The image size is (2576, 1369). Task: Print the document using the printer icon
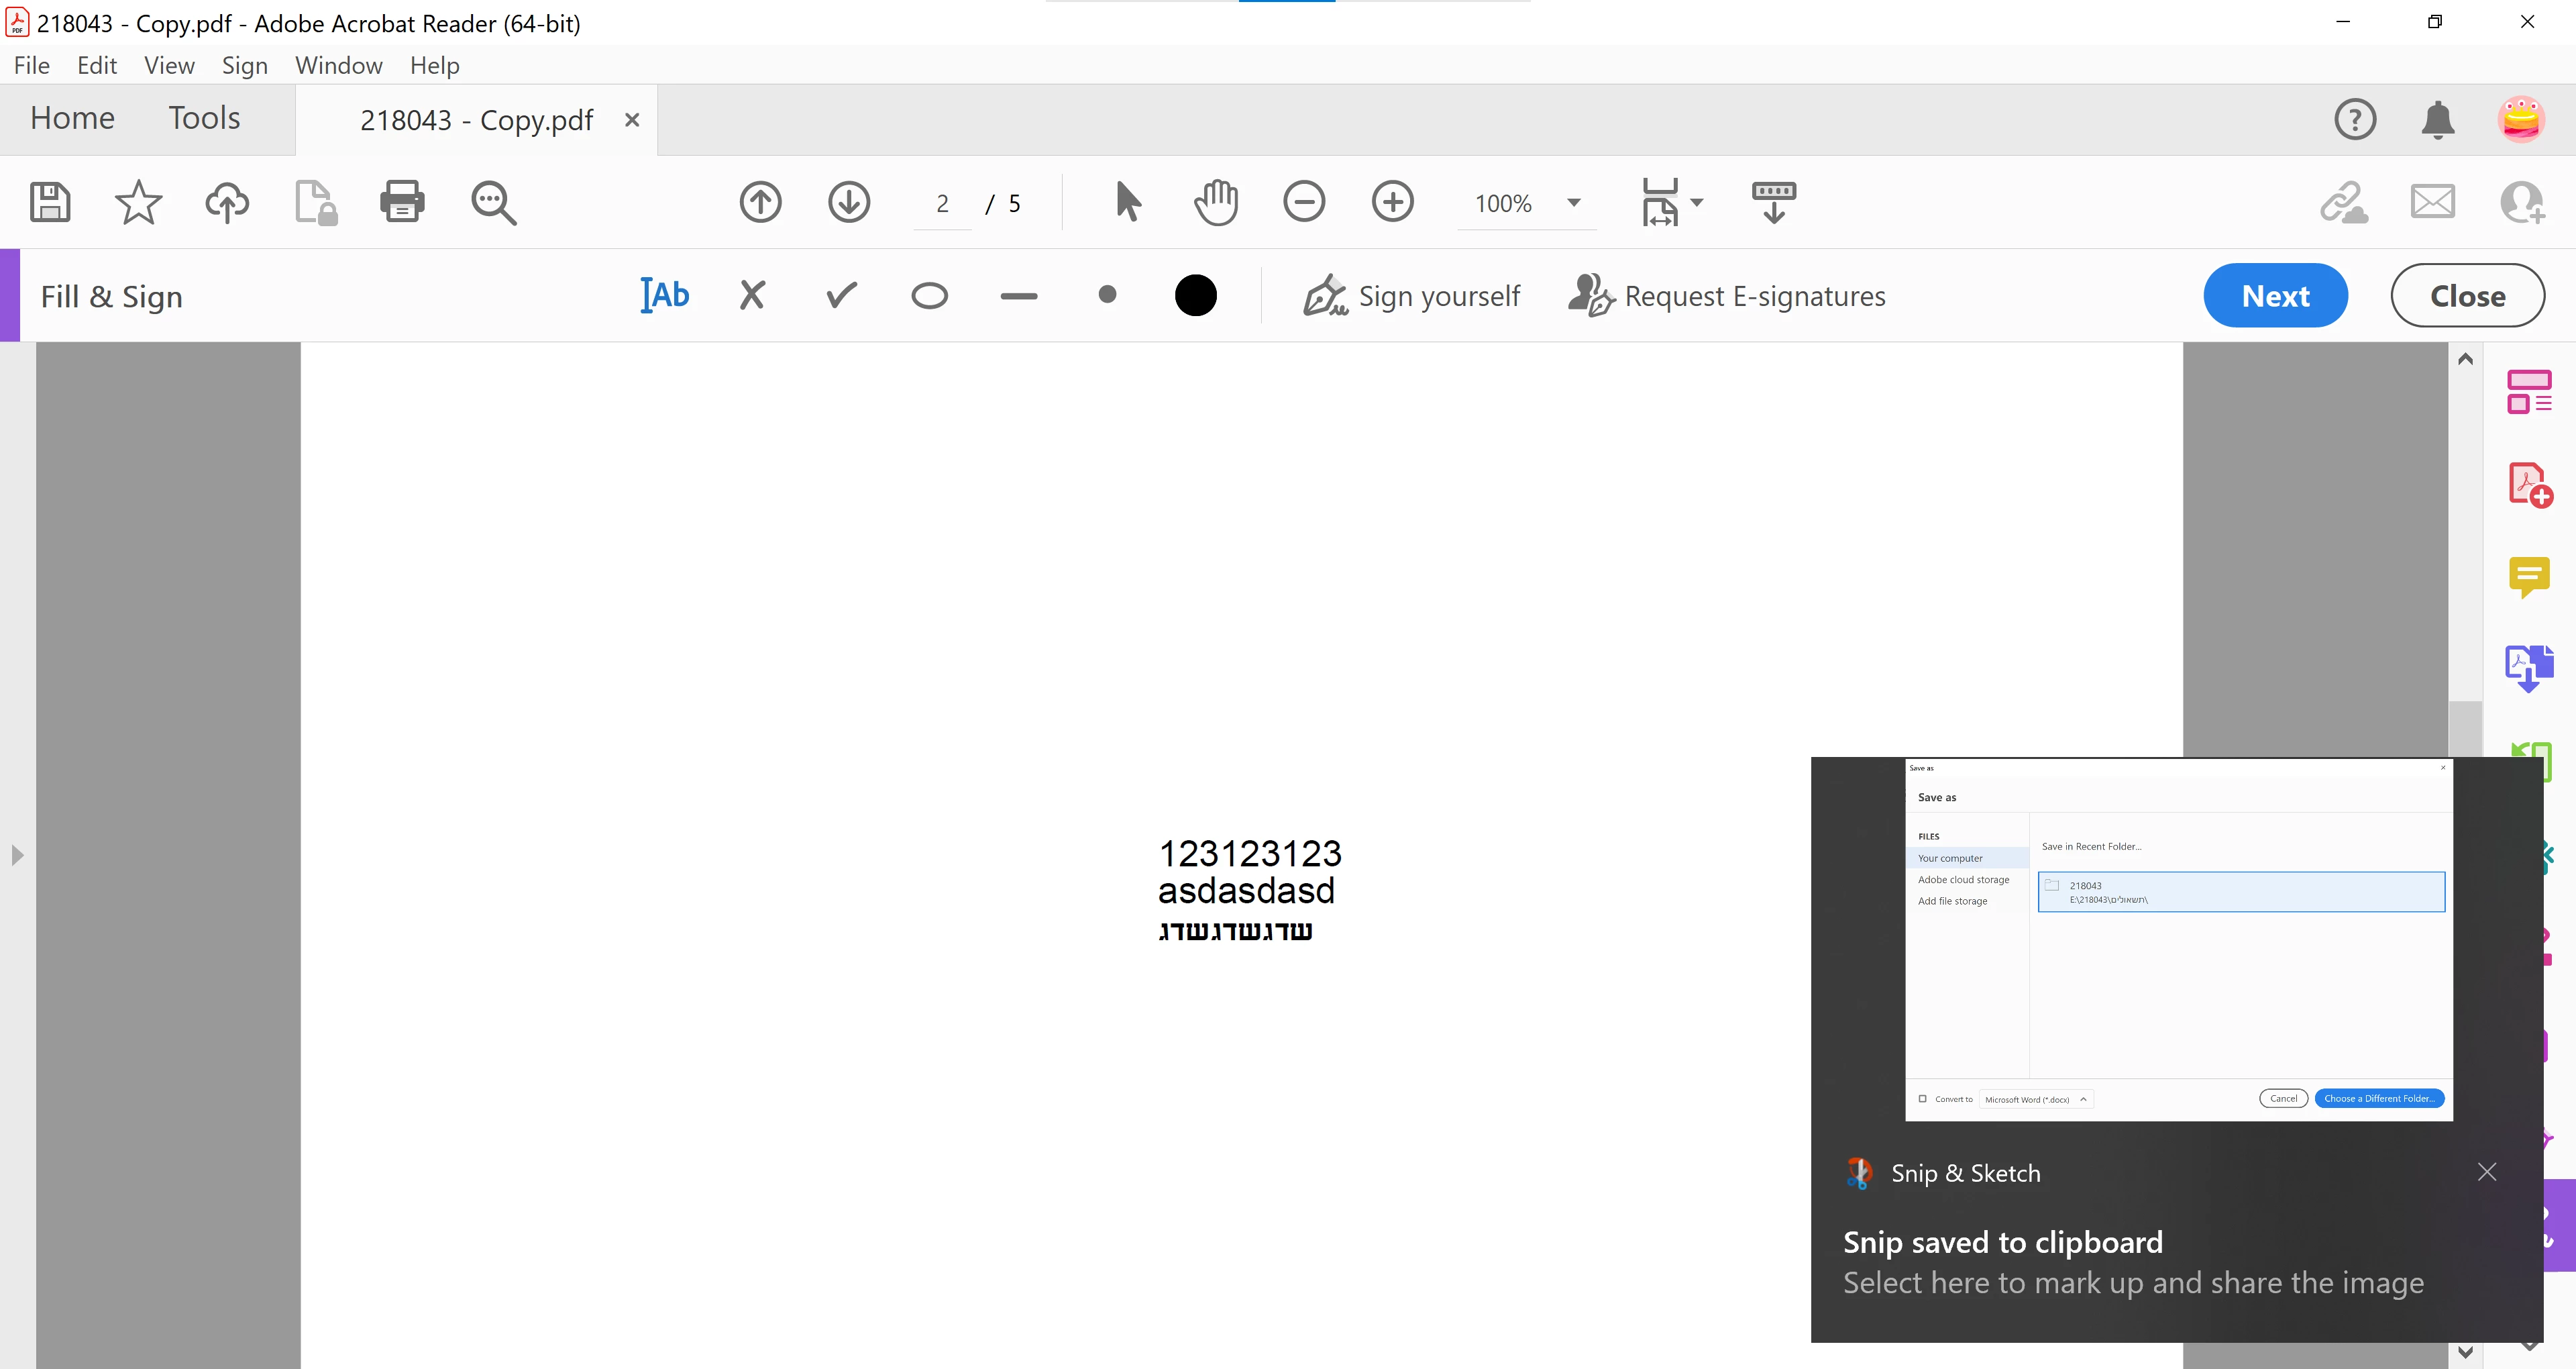pos(402,202)
